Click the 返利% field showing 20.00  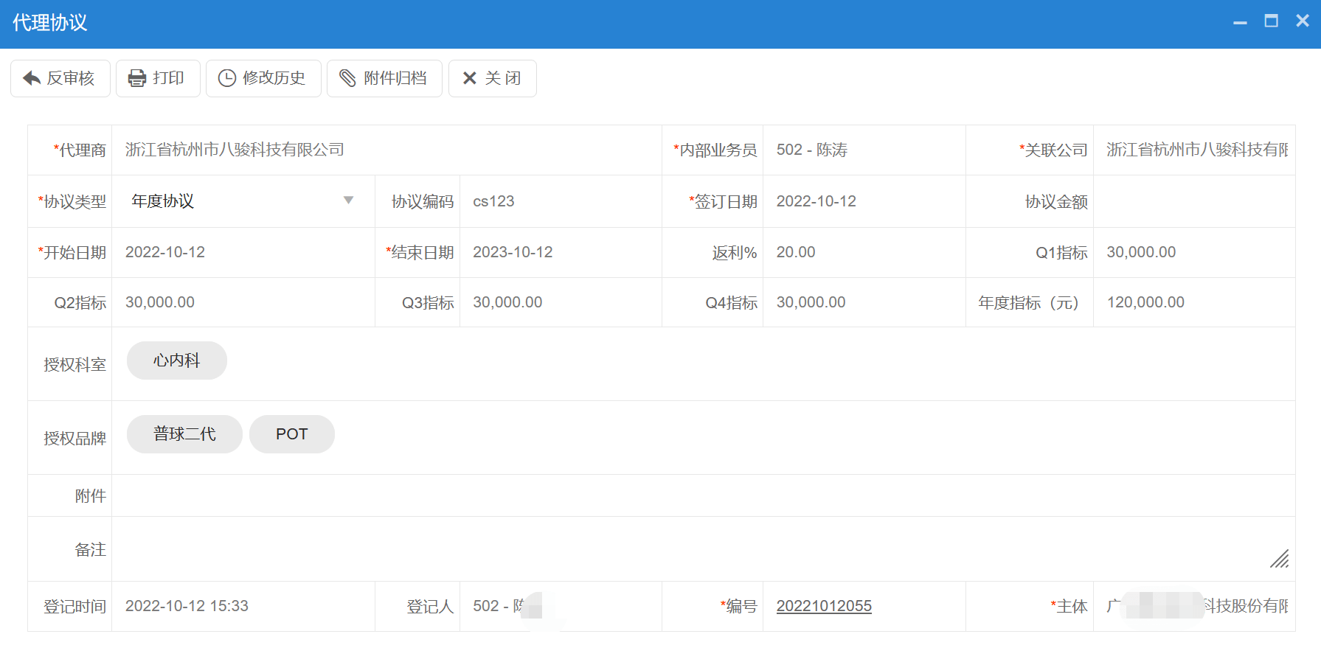[x=863, y=252]
